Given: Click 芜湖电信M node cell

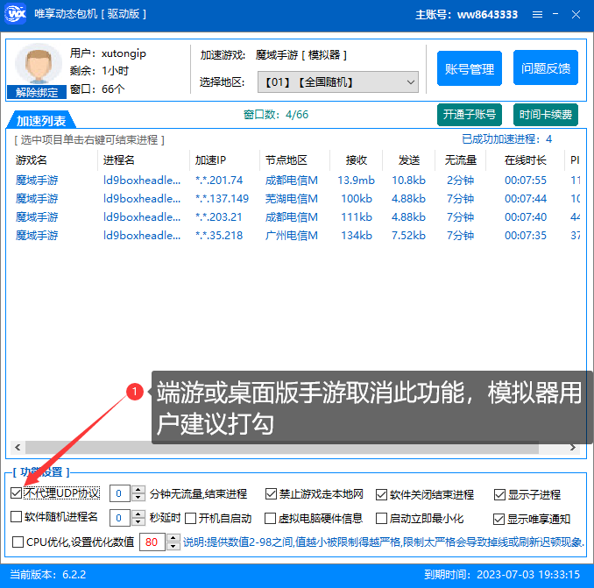Looking at the screenshot, I should pyautogui.click(x=292, y=199).
